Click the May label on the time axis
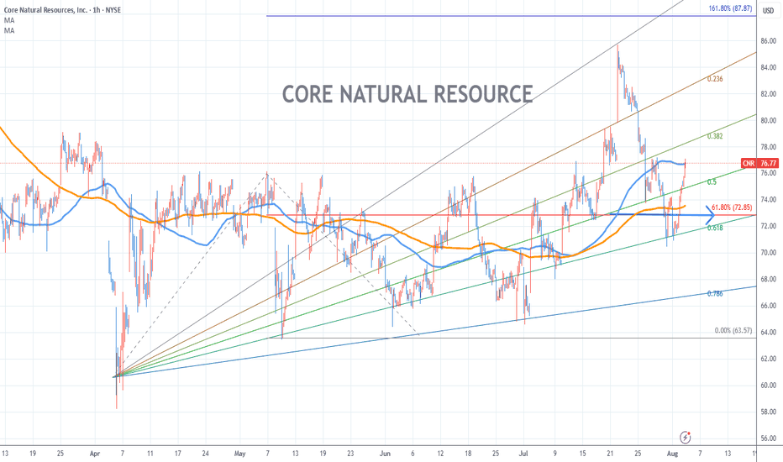783x462 pixels. tap(239, 454)
